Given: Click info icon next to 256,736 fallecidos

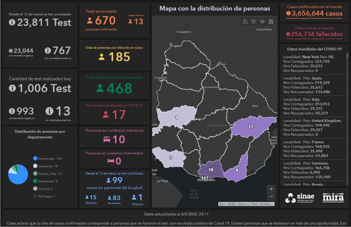Looking at the screenshot, I should [288, 34].
